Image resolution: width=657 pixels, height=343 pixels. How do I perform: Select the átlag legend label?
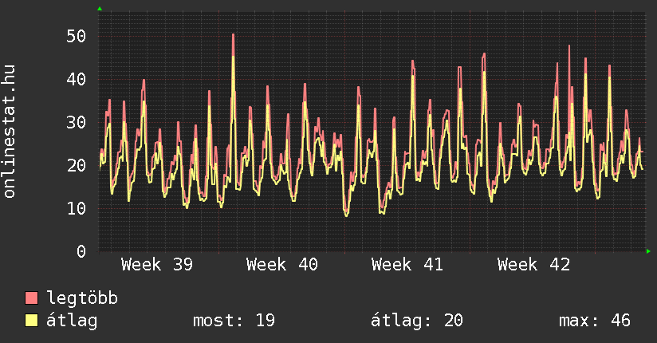[72, 321]
